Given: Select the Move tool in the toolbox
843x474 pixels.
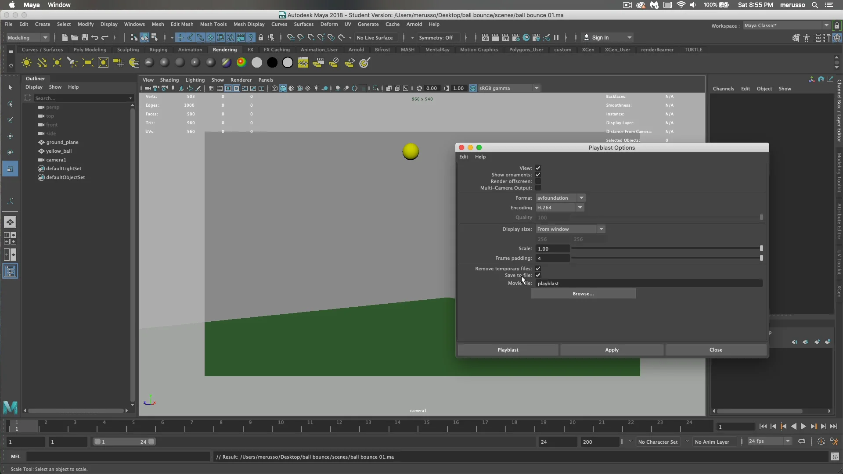Looking at the screenshot, I should (x=10, y=136).
